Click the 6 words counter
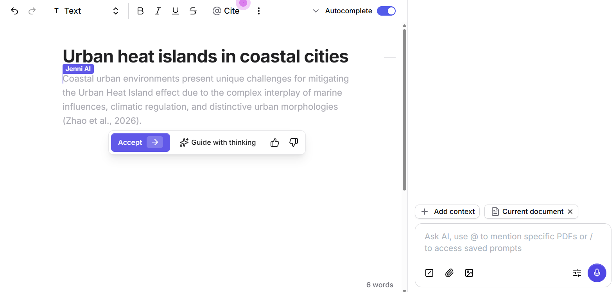This screenshot has height=292, width=615. point(380,285)
